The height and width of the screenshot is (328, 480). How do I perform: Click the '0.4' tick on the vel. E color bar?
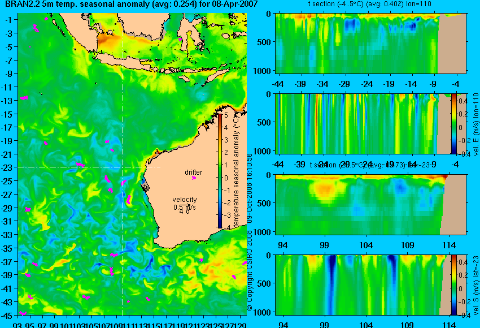463,101
